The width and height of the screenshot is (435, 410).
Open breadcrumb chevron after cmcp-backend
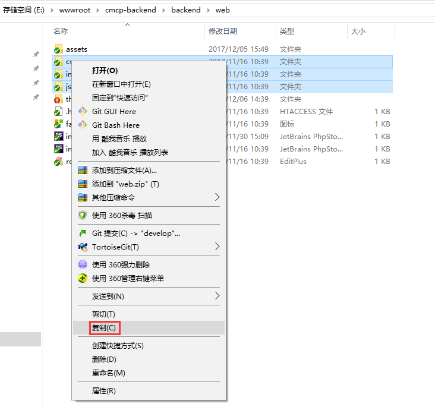(x=163, y=10)
